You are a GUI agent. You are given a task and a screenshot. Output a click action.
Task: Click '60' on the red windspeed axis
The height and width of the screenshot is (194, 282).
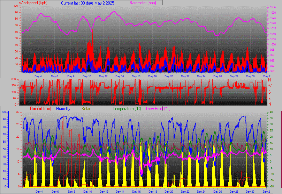(x=16, y=32)
